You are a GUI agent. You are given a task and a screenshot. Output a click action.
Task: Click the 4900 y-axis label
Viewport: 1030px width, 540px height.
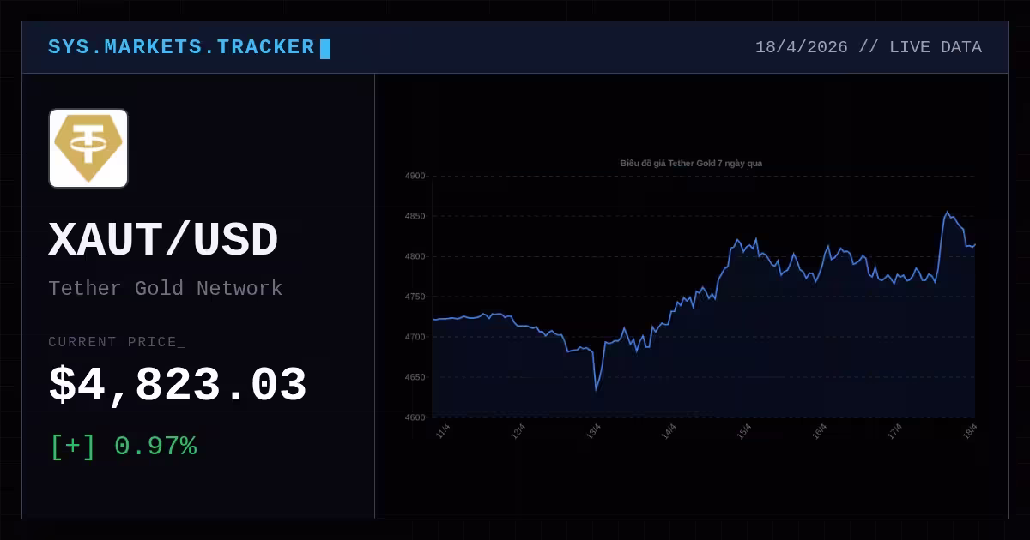pos(415,176)
